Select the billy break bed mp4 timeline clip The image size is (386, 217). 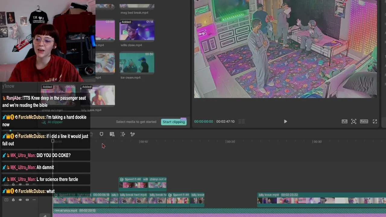point(133,200)
